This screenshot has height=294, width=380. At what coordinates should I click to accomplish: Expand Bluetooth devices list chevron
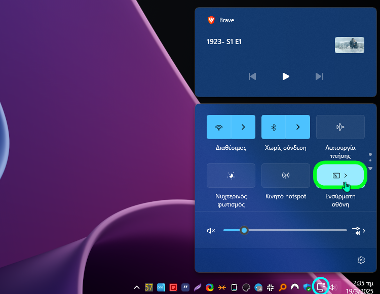[298, 127]
